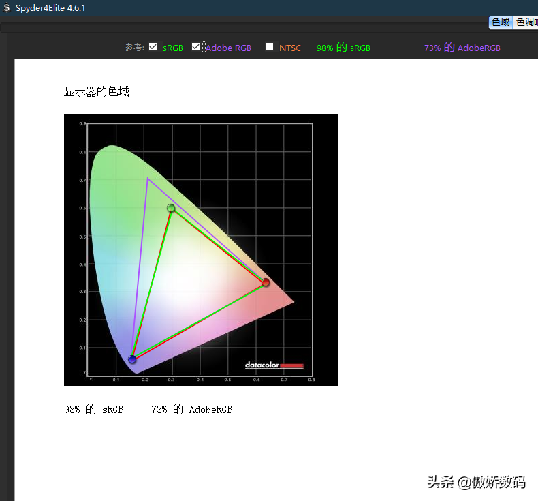Disable the sRGB reference checkbox
The height and width of the screenshot is (501, 538).
153,47
